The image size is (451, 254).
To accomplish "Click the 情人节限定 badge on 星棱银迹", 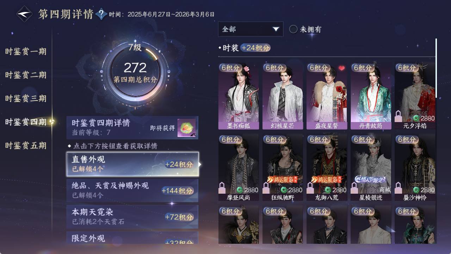I will tap(370, 180).
